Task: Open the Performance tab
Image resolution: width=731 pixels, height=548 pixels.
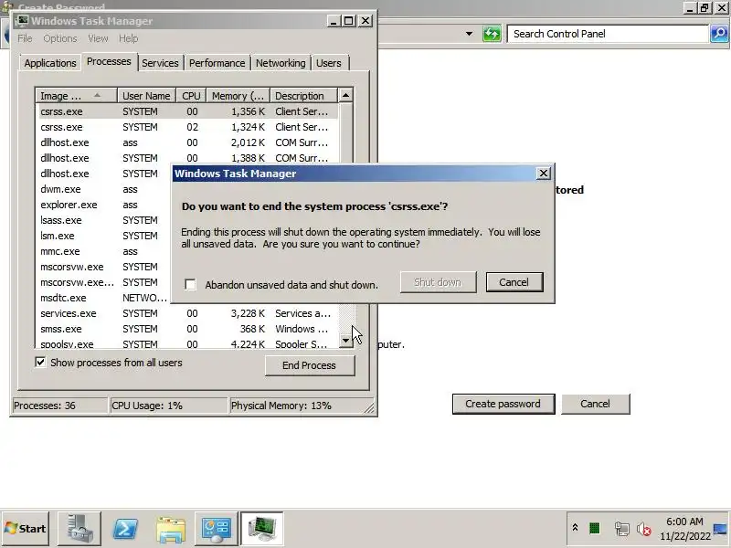Action: [x=217, y=63]
